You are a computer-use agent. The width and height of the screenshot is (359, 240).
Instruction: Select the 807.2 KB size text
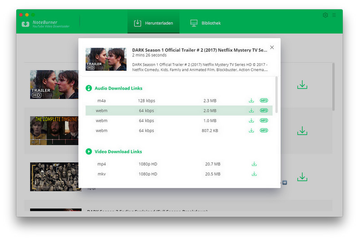coord(210,131)
